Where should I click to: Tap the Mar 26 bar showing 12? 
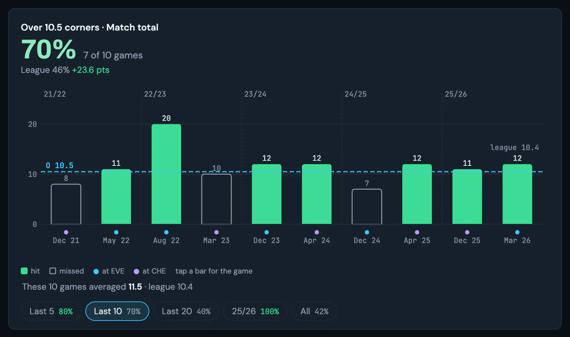point(517,194)
